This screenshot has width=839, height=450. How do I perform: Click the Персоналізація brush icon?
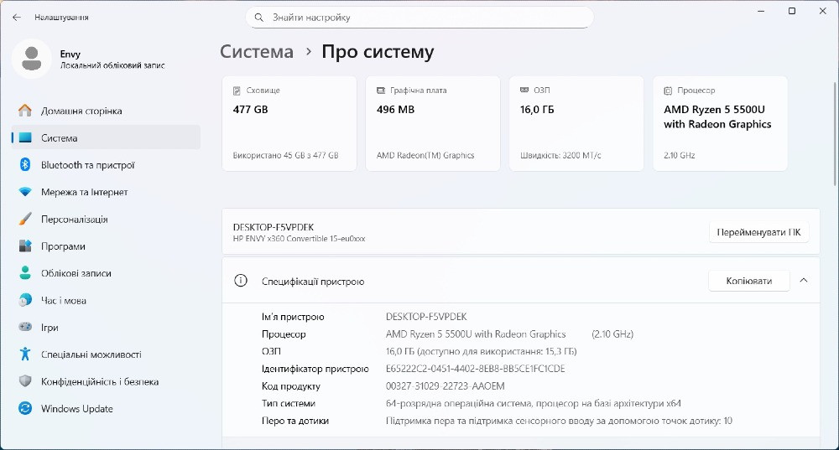[25, 219]
